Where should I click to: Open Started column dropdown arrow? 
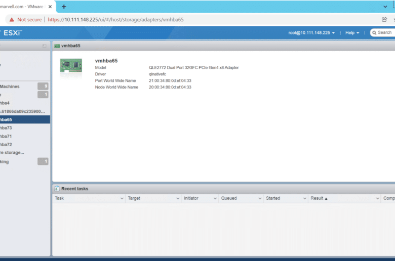tap(304, 198)
